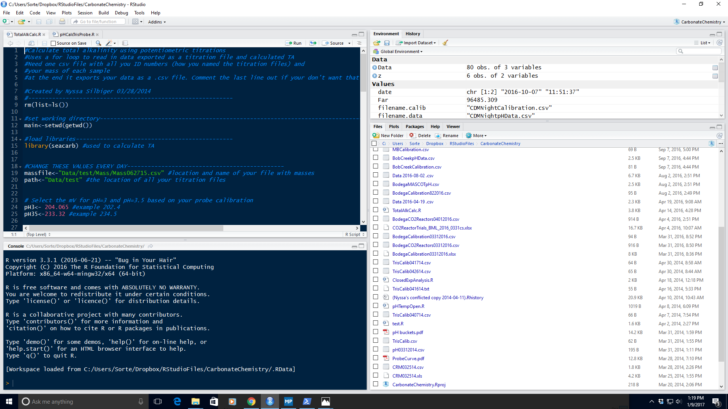Save workspace with Environment disk icon
The width and height of the screenshot is (728, 409).
pyautogui.click(x=387, y=43)
